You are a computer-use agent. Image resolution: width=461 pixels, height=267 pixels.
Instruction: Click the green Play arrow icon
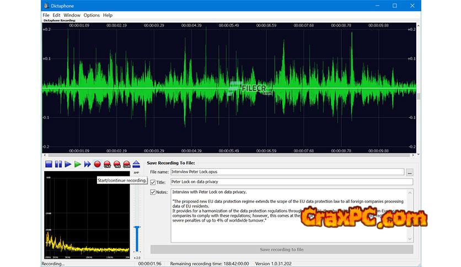[x=78, y=164]
